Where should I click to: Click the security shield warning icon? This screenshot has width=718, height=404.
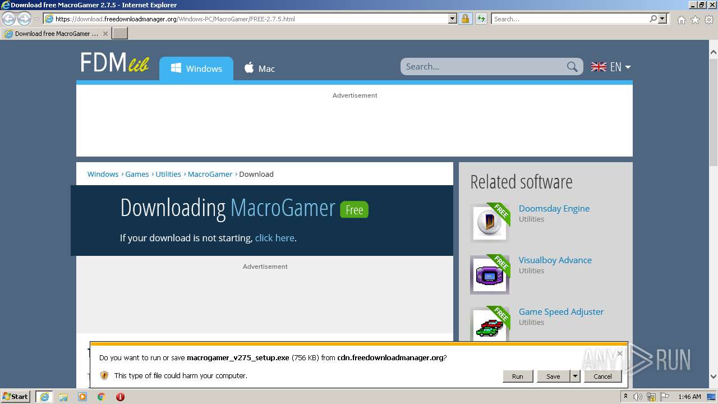(104, 375)
